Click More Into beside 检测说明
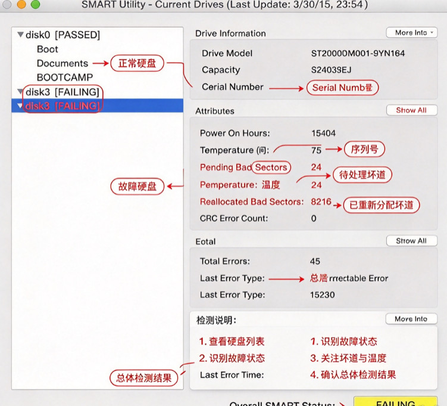This screenshot has height=406, width=447. click(411, 318)
